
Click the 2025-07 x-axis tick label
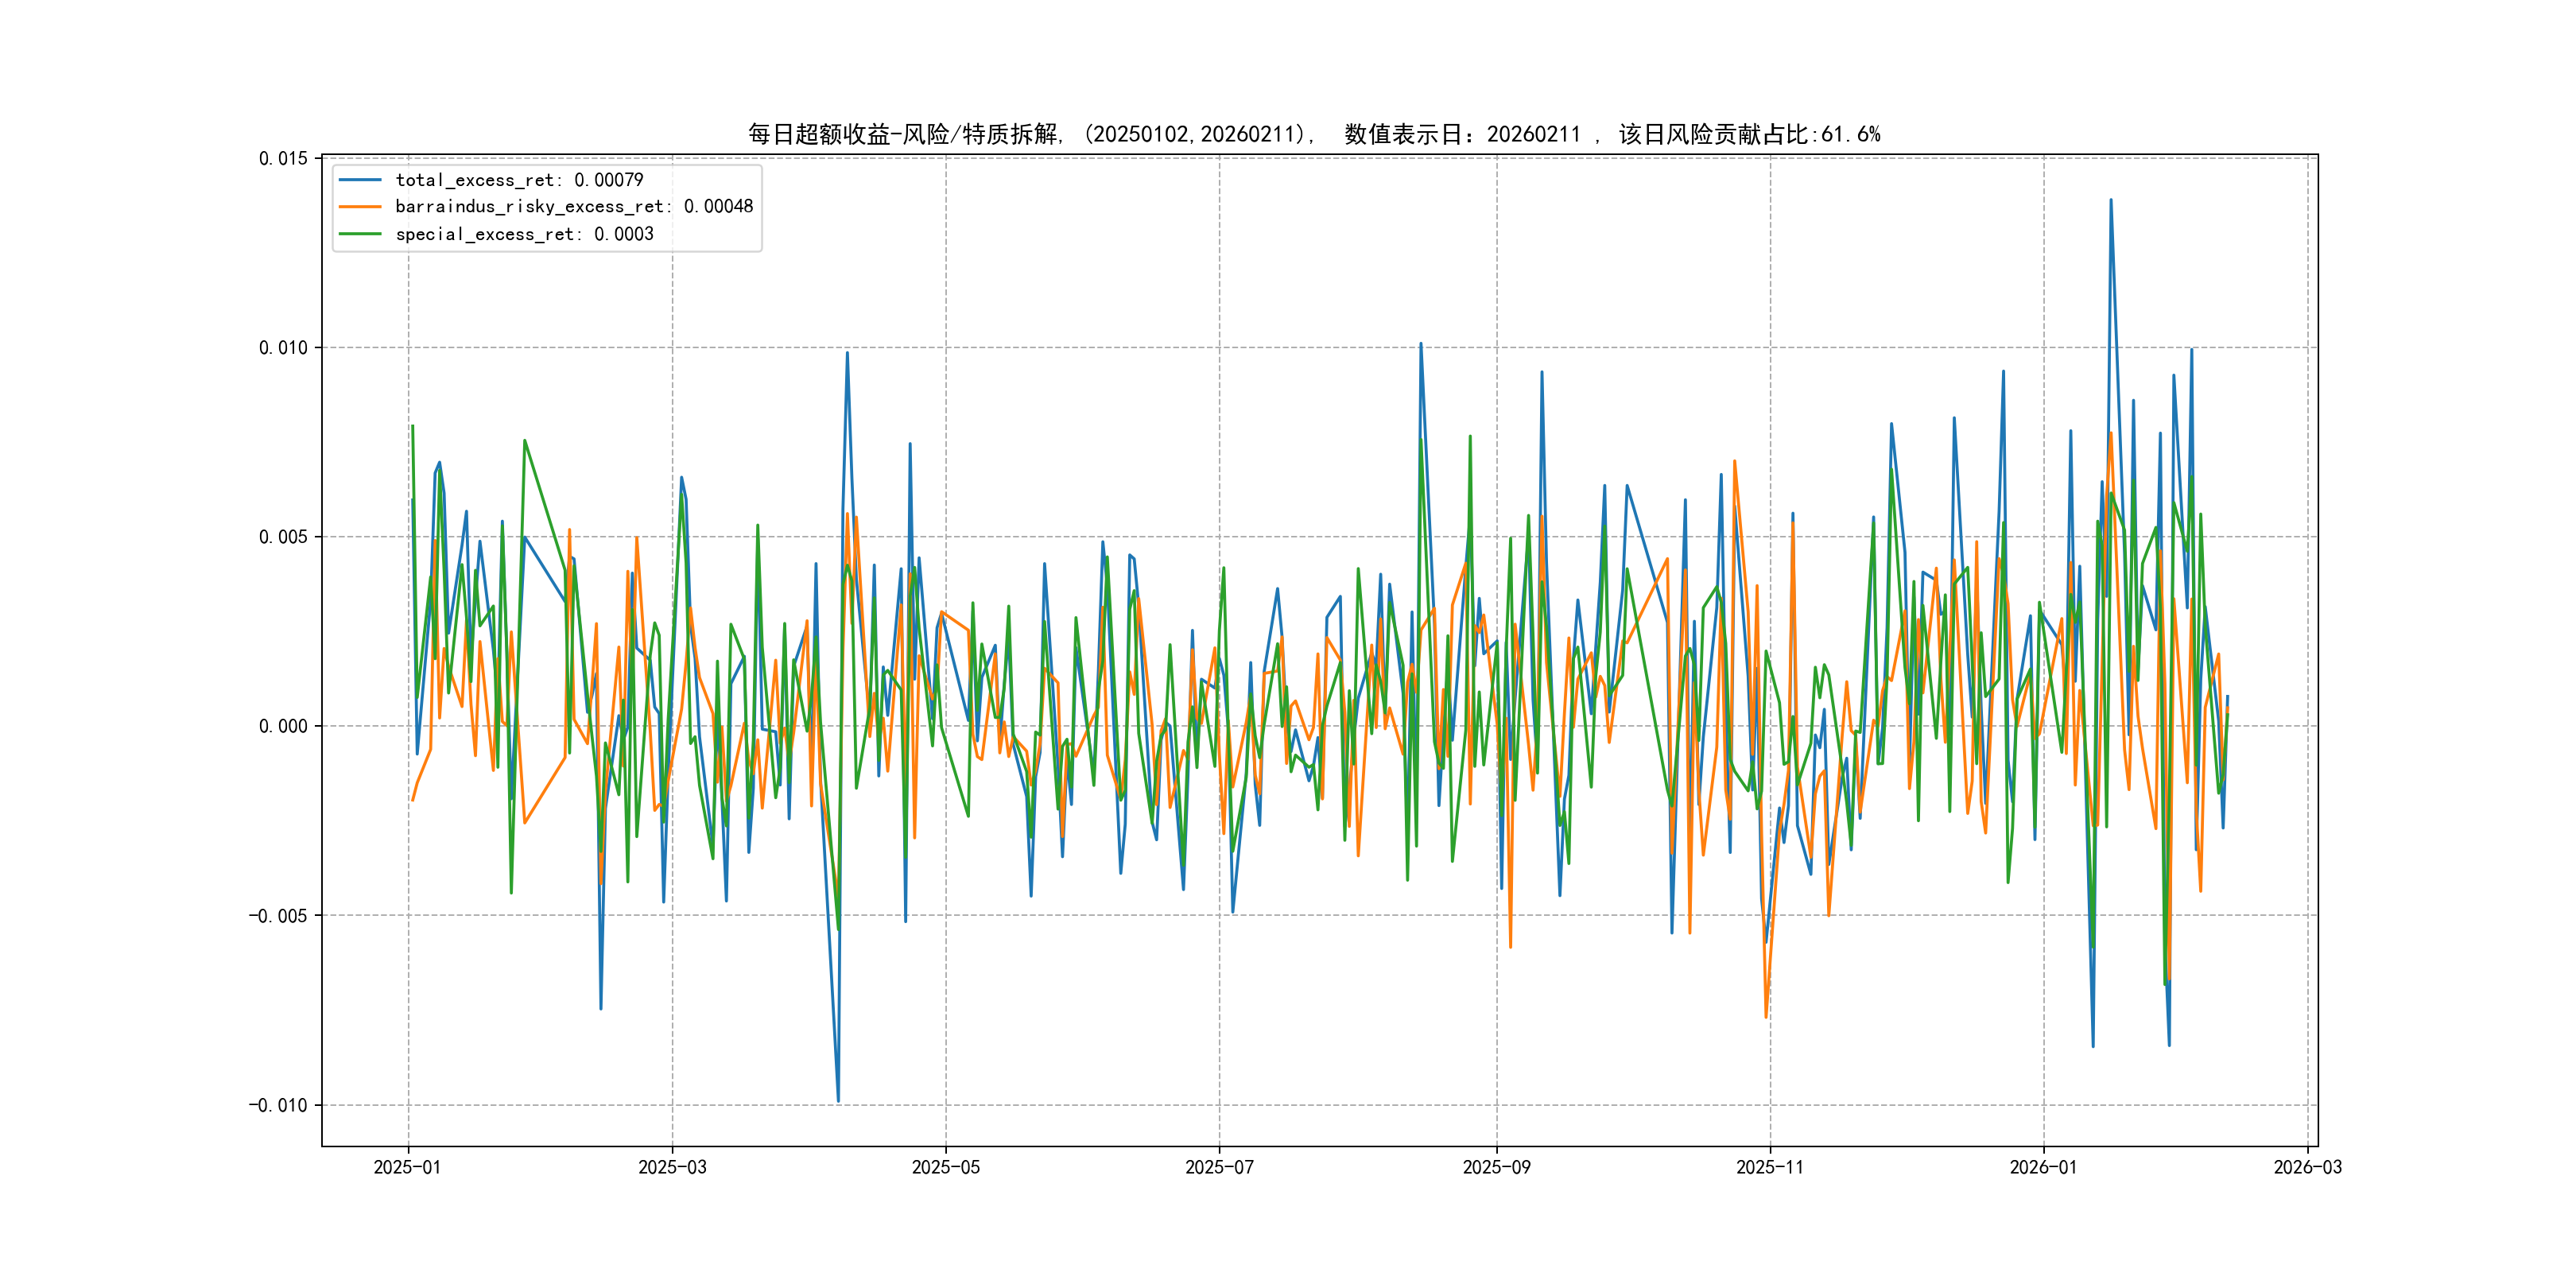(1219, 1167)
